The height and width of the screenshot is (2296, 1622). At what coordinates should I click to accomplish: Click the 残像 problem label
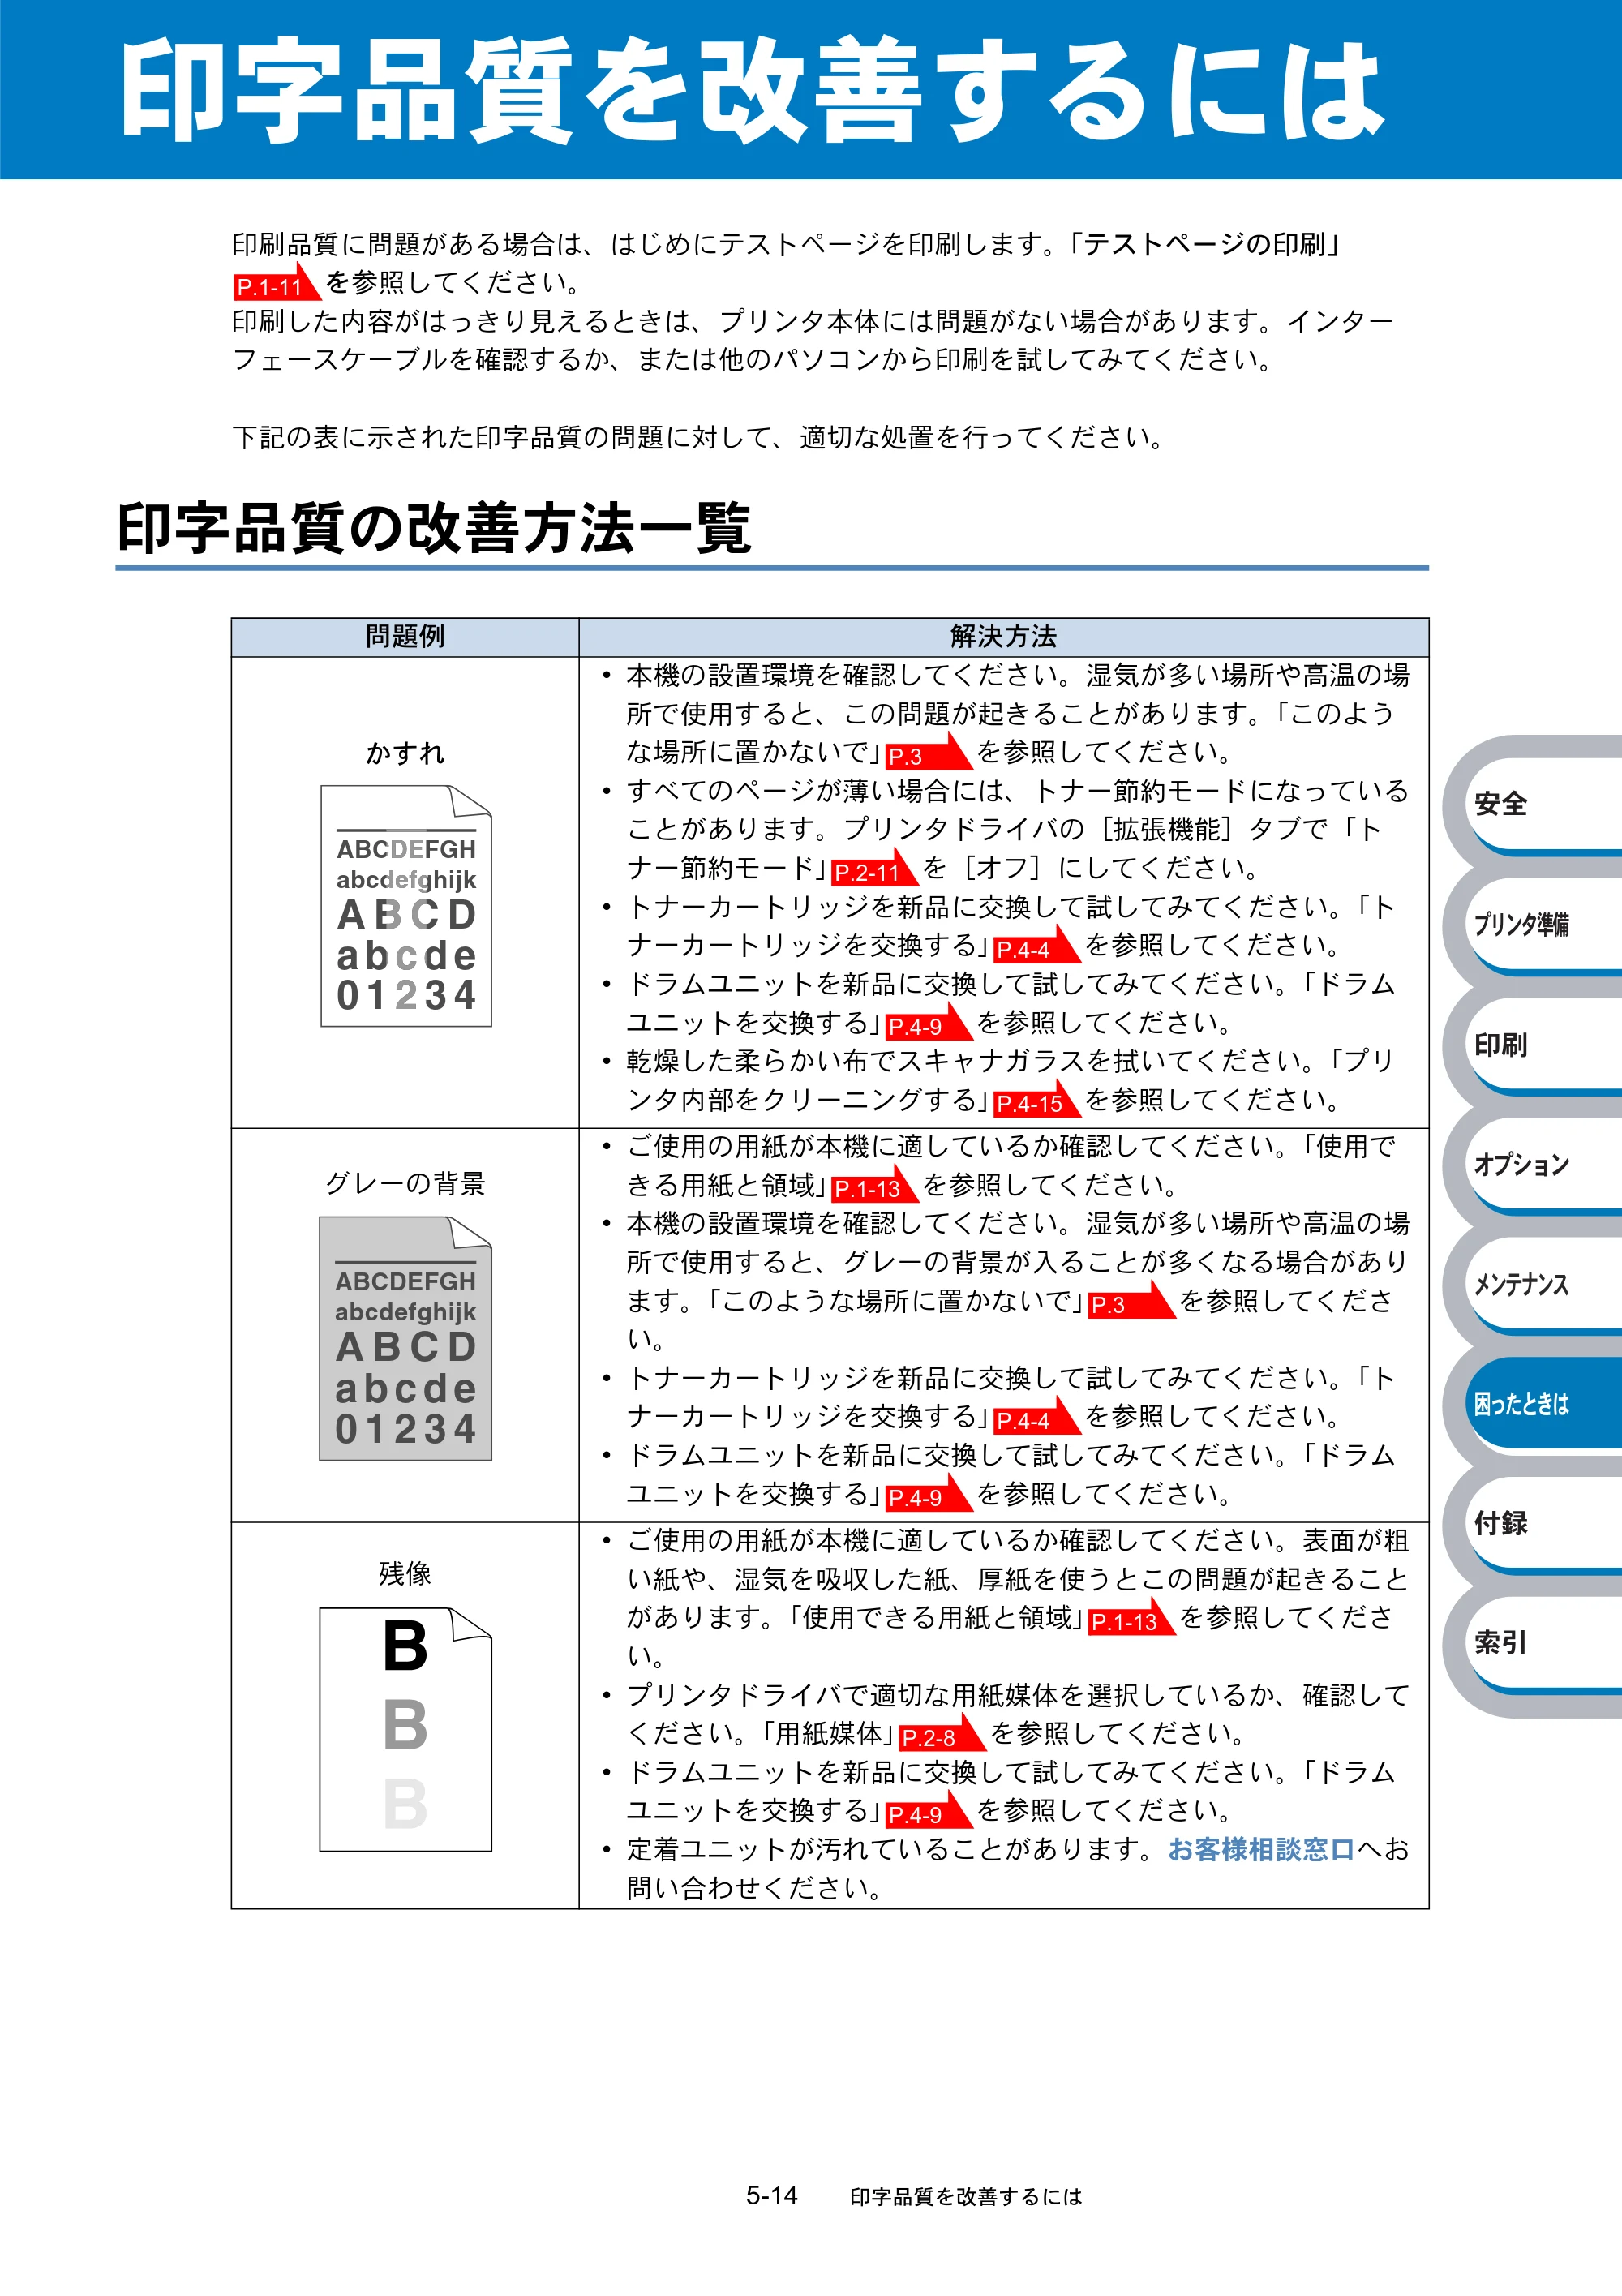pyautogui.click(x=405, y=1574)
